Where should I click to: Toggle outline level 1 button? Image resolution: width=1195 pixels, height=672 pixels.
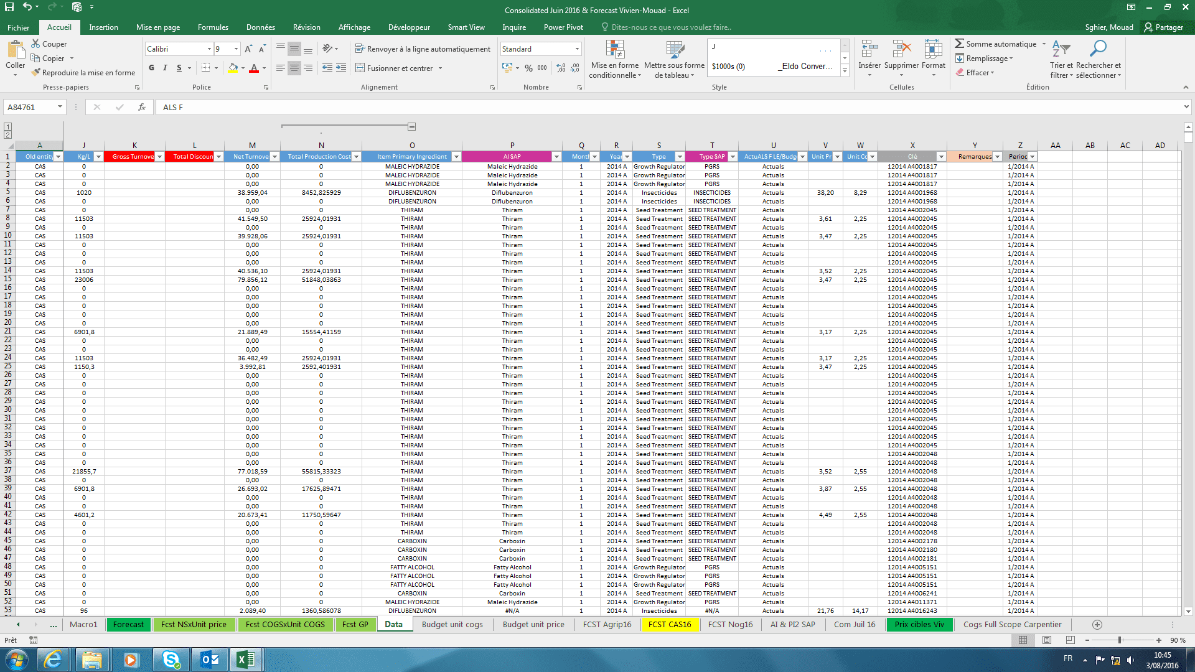coord(7,127)
